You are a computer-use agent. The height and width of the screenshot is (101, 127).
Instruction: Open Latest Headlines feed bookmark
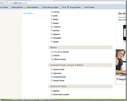coord(31,7)
